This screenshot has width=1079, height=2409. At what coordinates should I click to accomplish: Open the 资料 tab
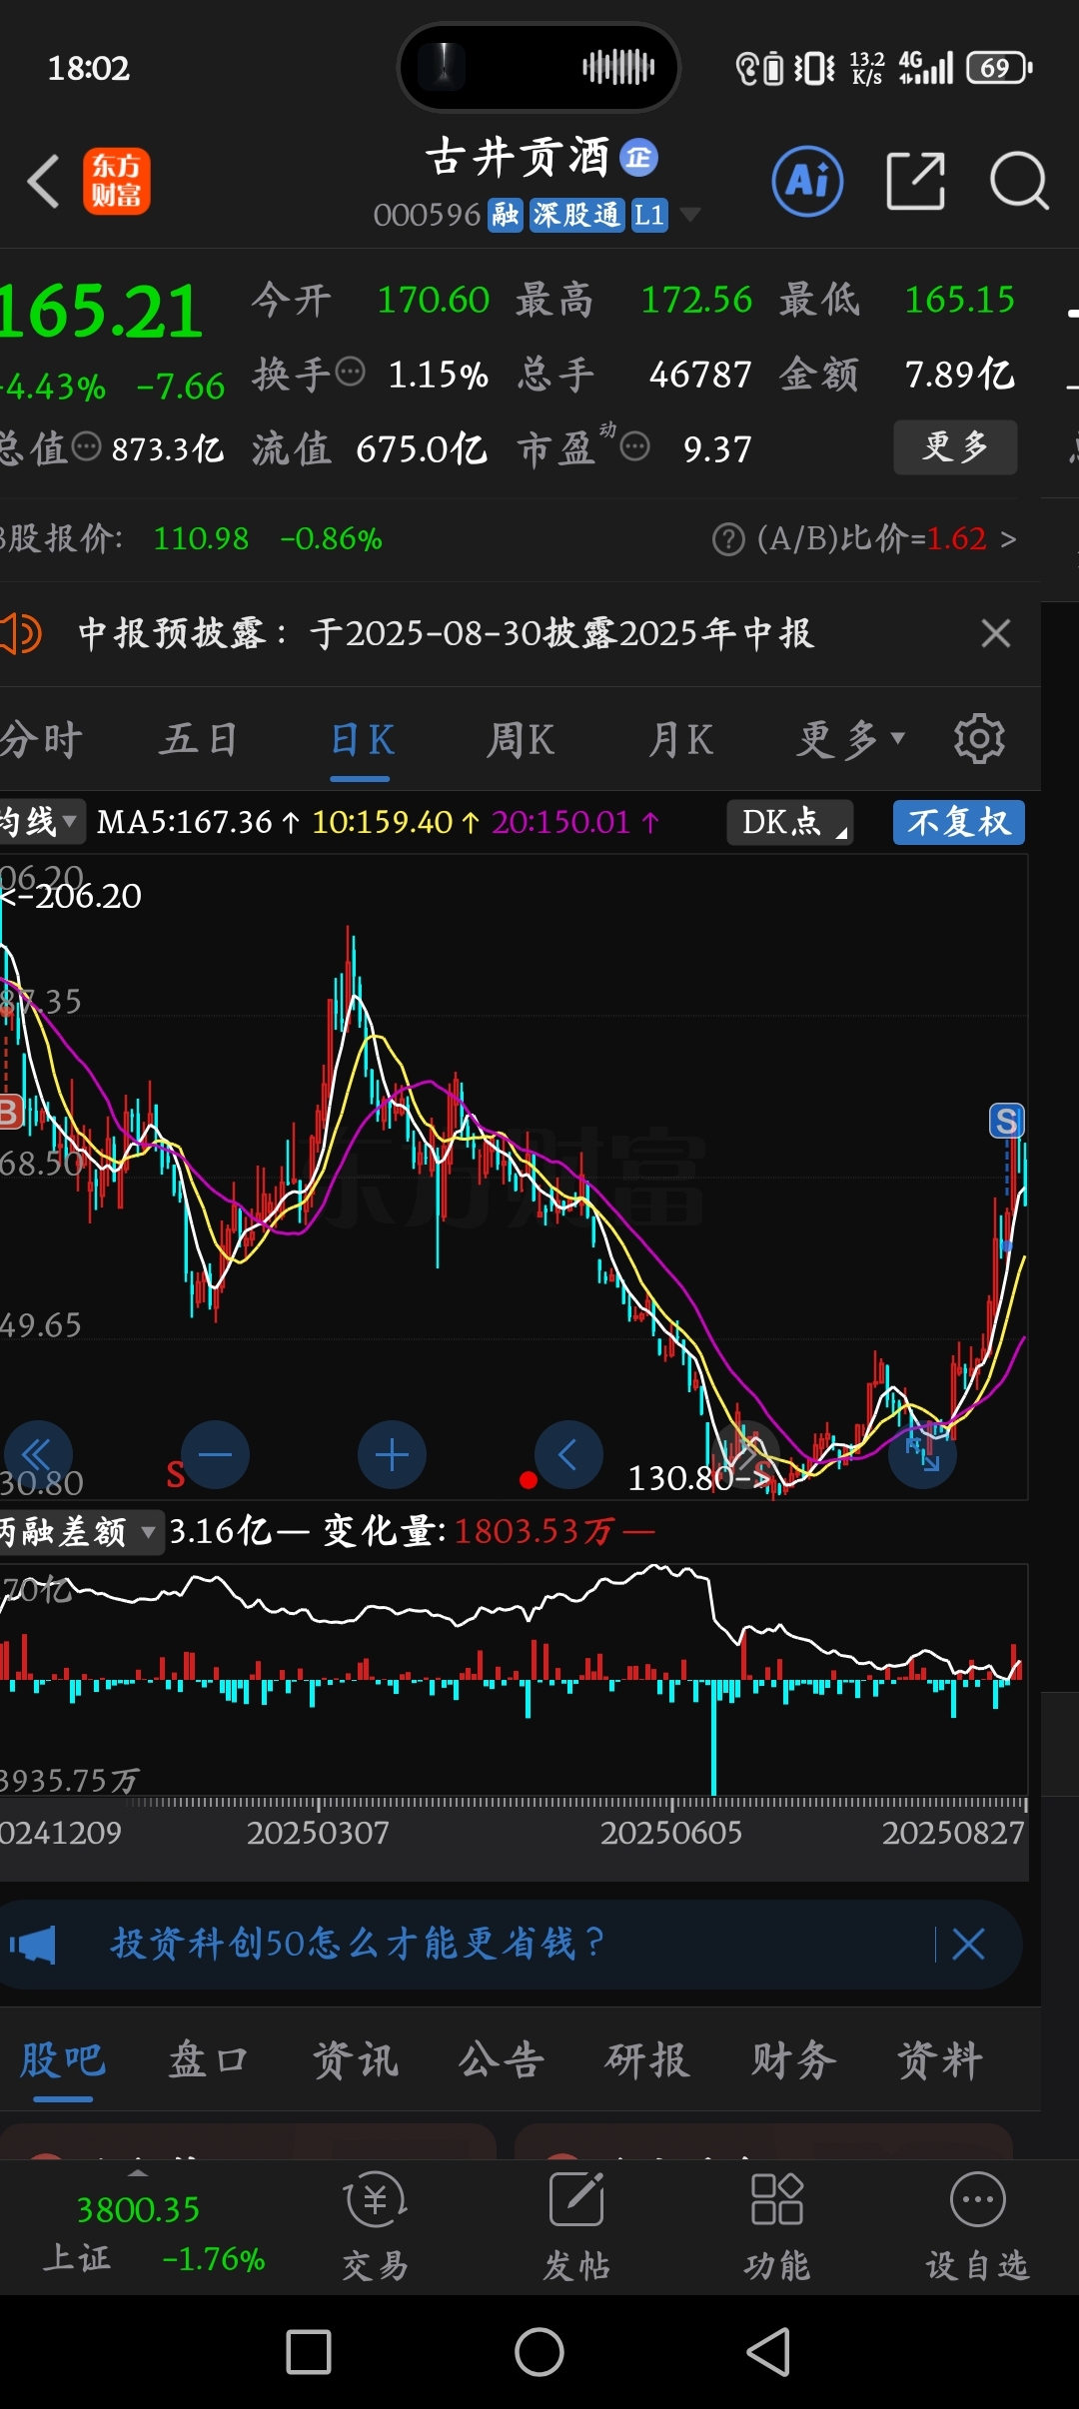(x=940, y=2059)
